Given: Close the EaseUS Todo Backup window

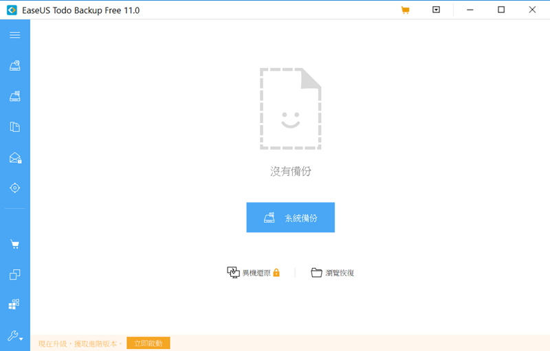Looking at the screenshot, I should 532,10.
